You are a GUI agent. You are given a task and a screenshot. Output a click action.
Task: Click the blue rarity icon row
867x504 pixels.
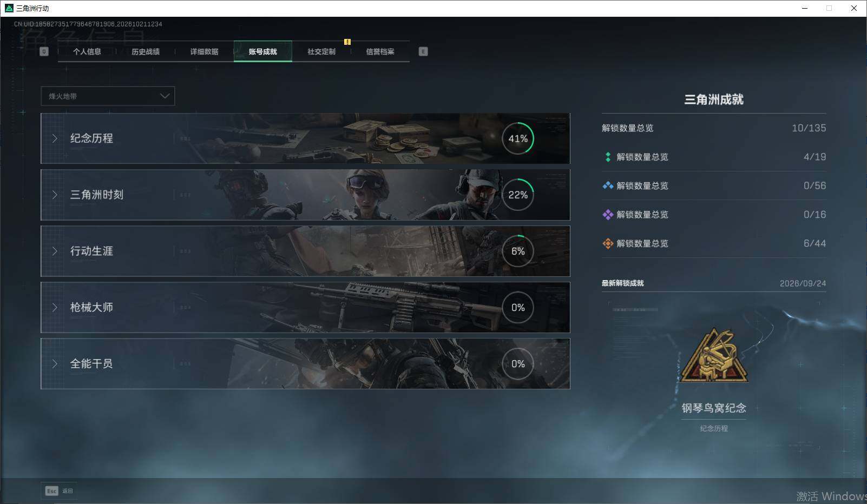click(x=714, y=185)
